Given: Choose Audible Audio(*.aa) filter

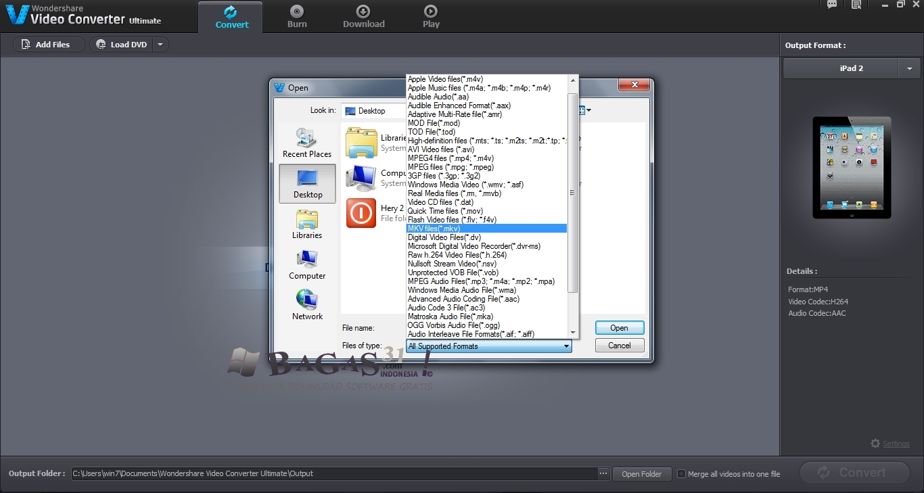Looking at the screenshot, I should point(486,97).
